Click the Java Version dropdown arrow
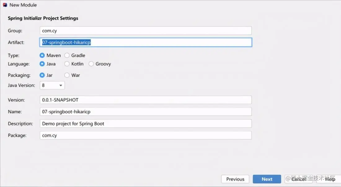The width and height of the screenshot is (341, 187). [x=61, y=85]
